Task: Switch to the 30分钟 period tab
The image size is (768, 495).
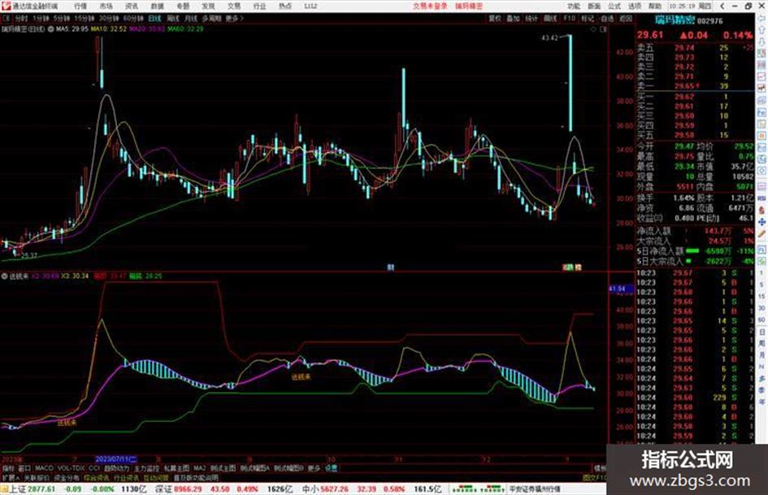Action: point(109,18)
